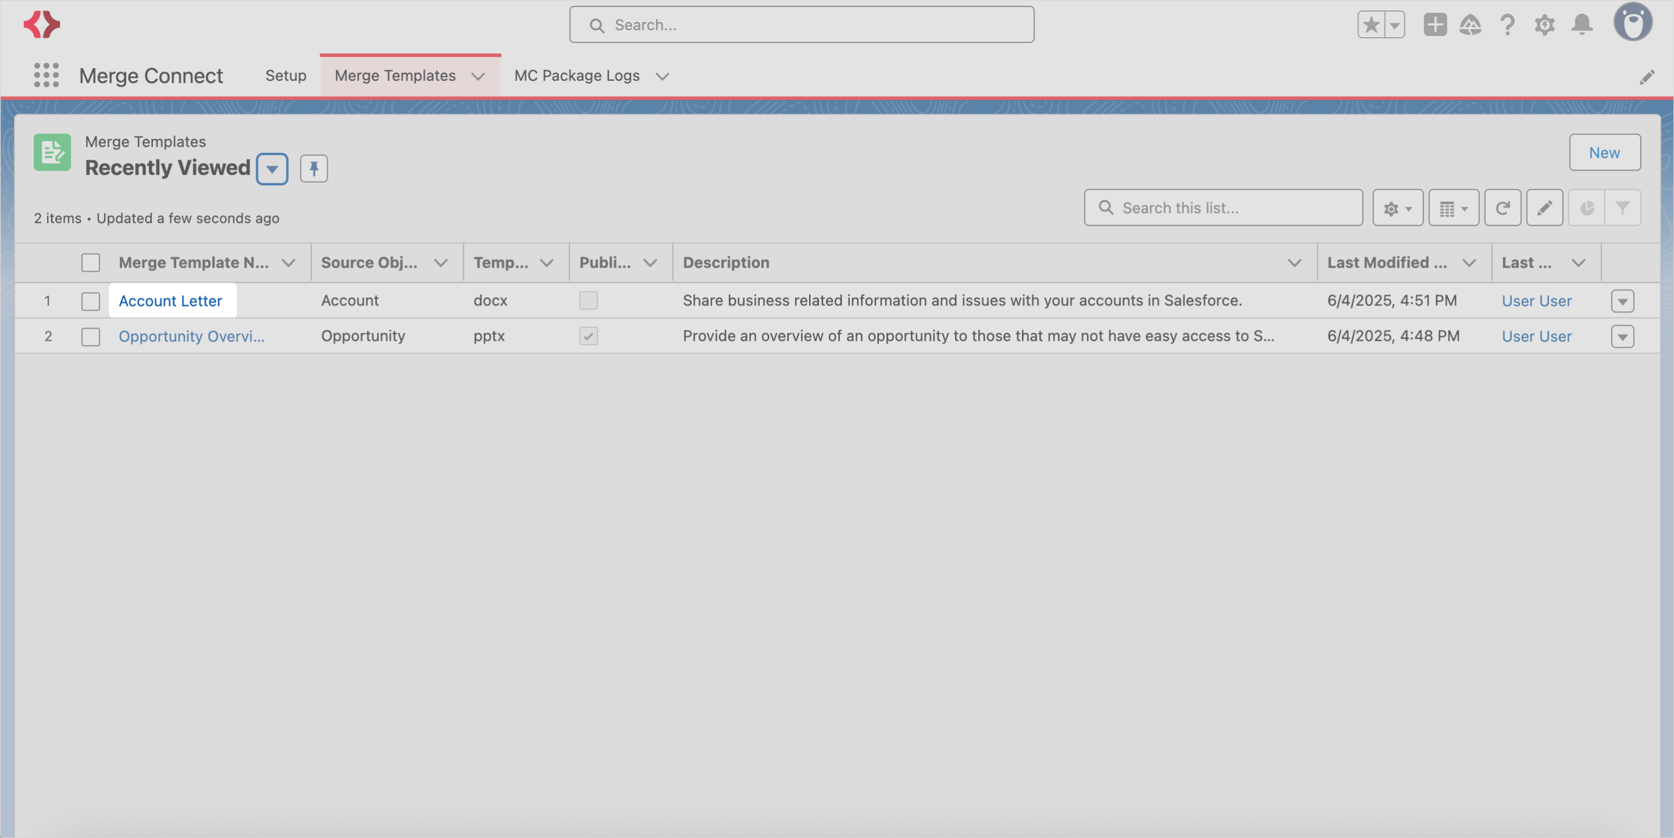Open the notifications bell
Image resolution: width=1674 pixels, height=838 pixels.
1581,24
